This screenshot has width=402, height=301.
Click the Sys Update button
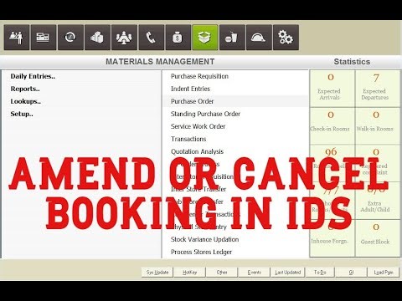point(157,273)
